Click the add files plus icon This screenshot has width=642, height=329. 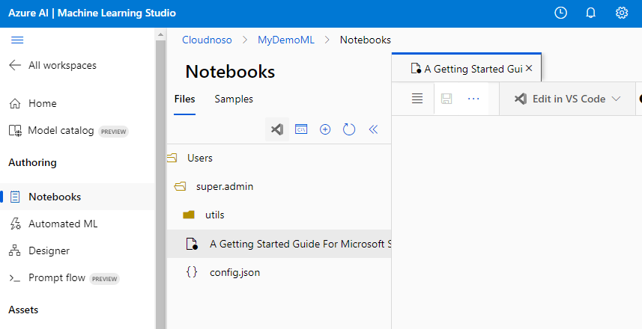click(325, 129)
